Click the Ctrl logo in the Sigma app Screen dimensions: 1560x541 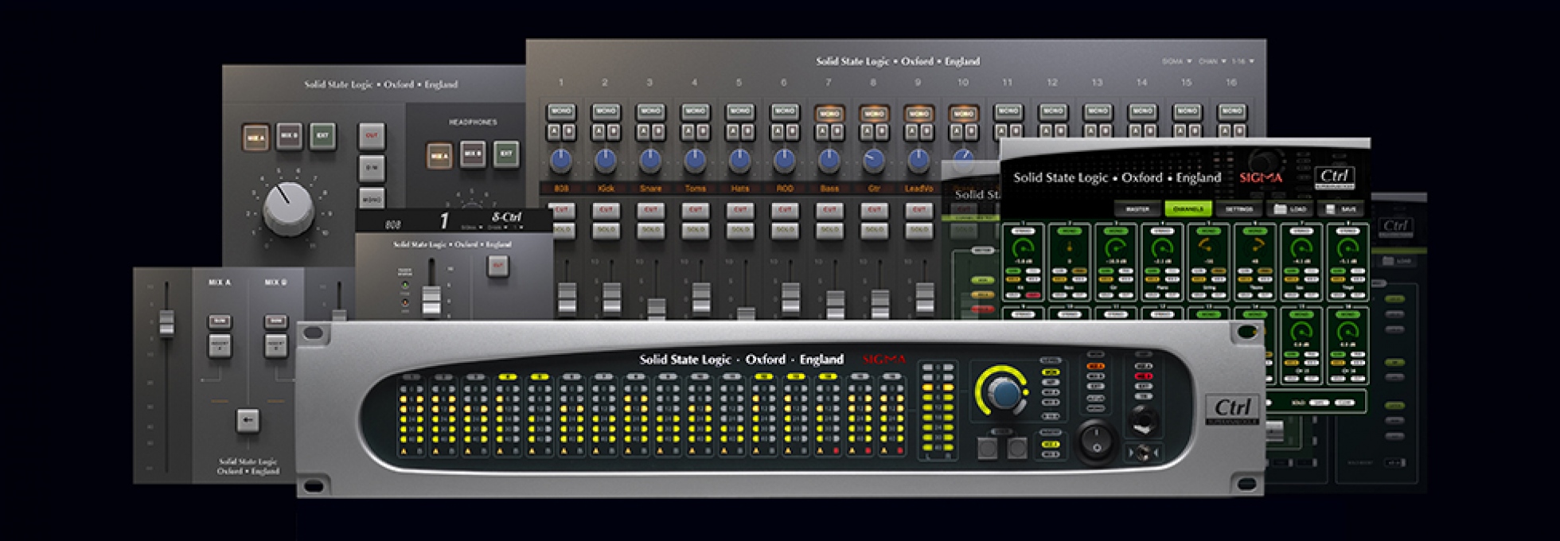[1334, 177]
